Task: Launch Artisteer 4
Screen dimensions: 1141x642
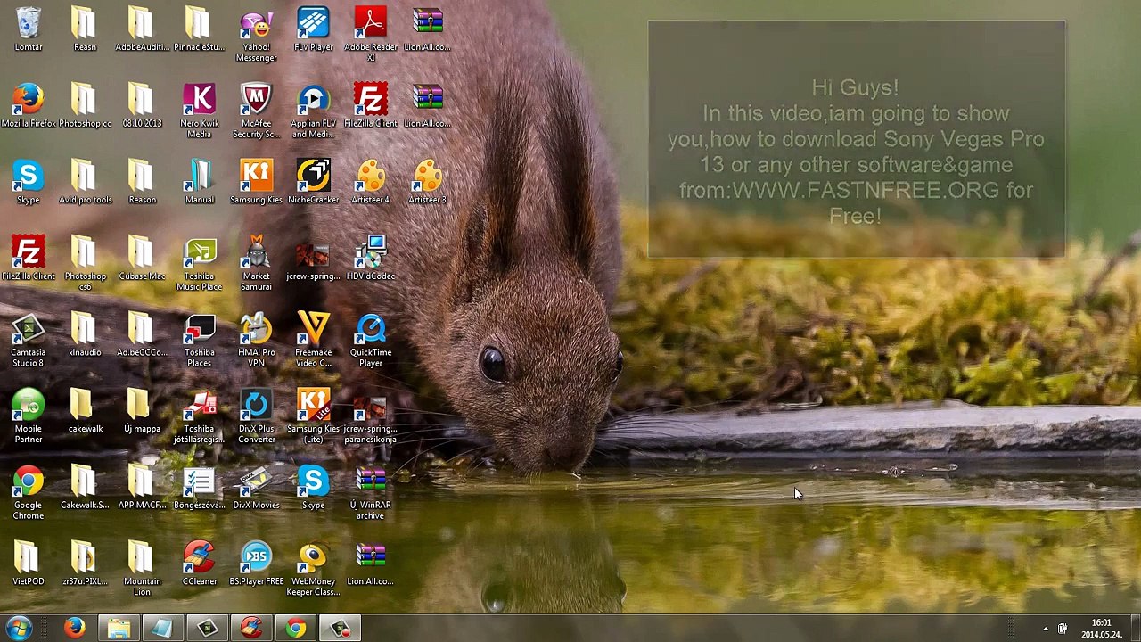Action: coord(370,183)
